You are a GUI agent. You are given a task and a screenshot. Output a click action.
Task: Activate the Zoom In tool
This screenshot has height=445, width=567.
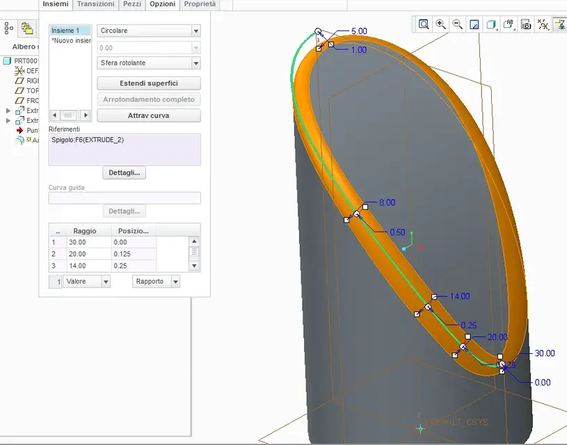point(440,24)
